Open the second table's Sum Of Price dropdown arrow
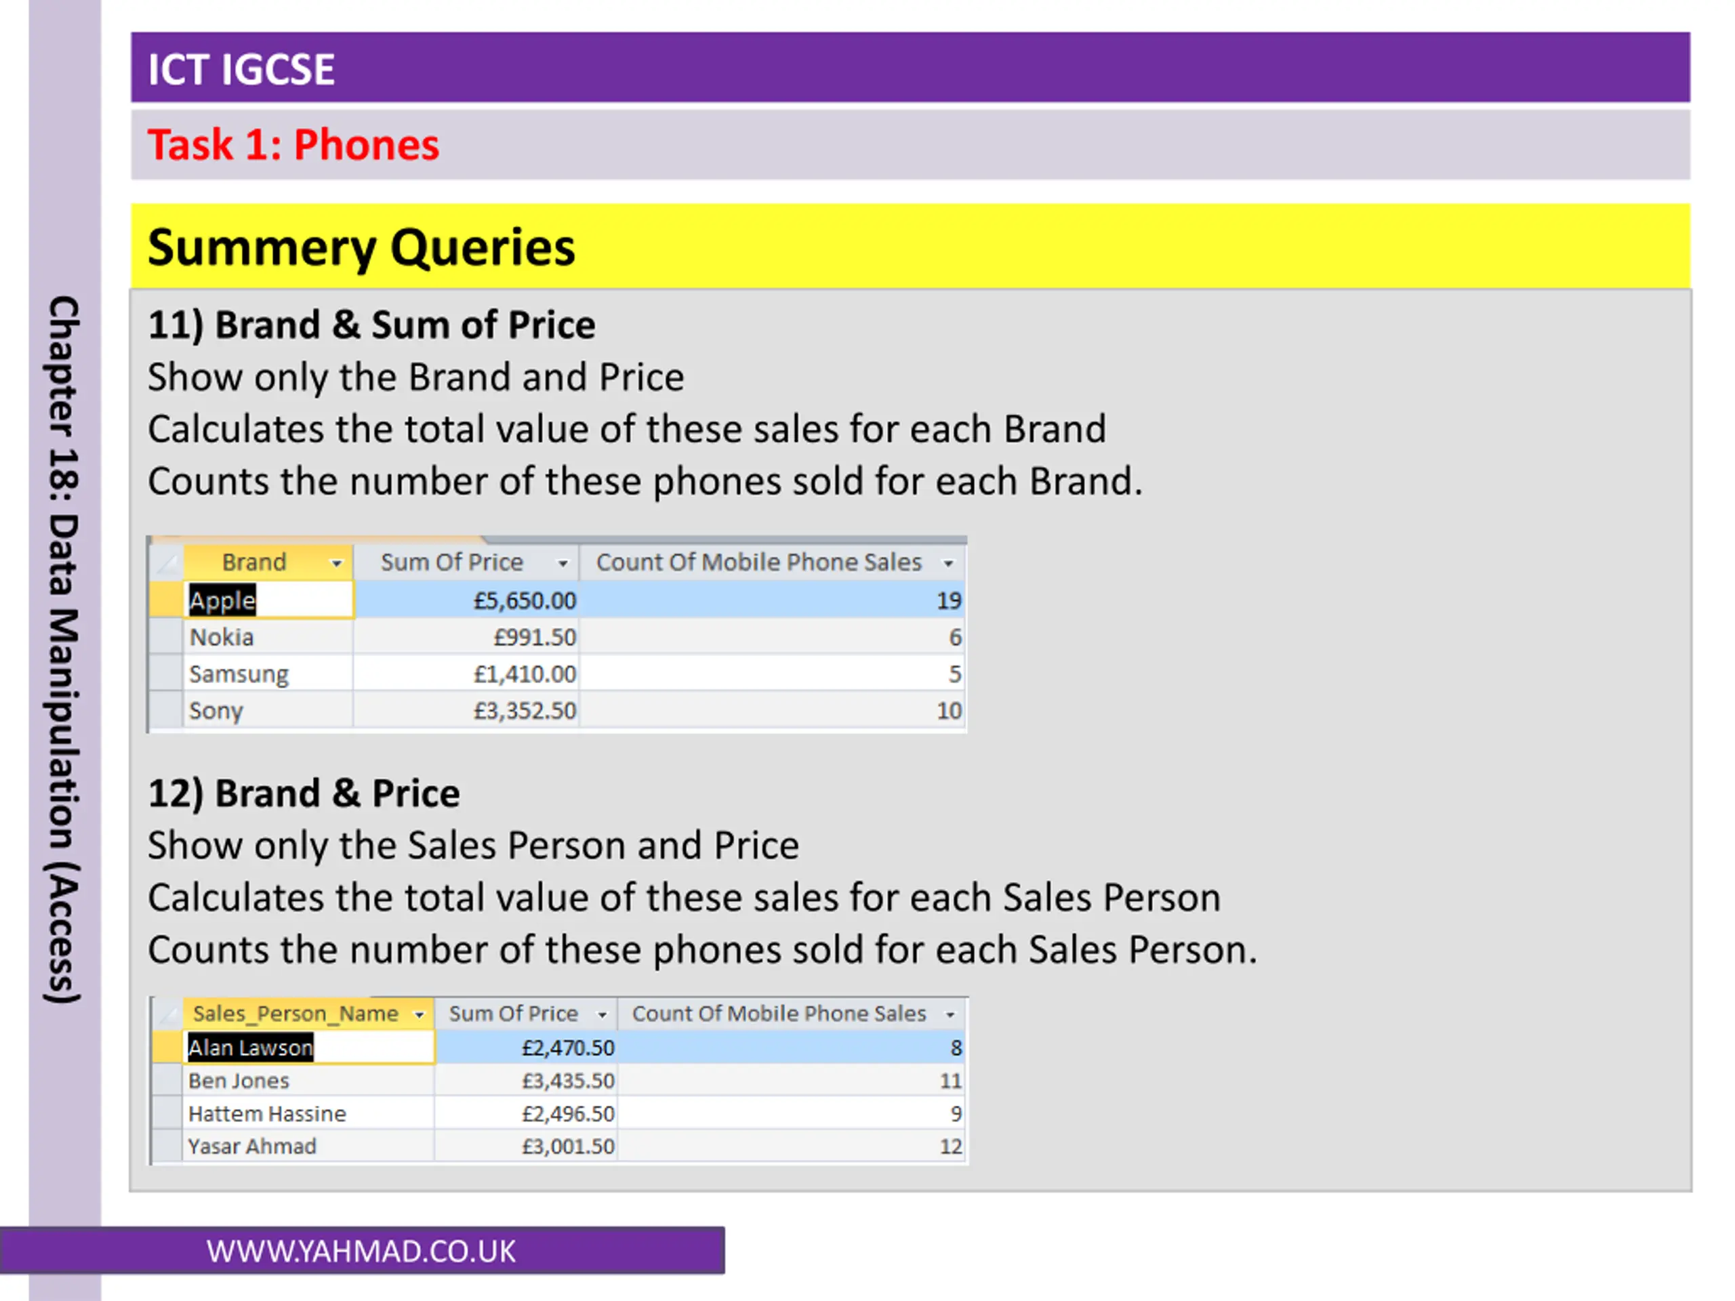 click(603, 1015)
